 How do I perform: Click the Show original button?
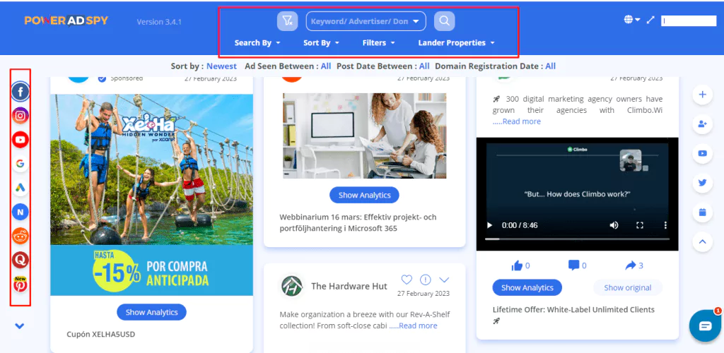click(x=628, y=287)
